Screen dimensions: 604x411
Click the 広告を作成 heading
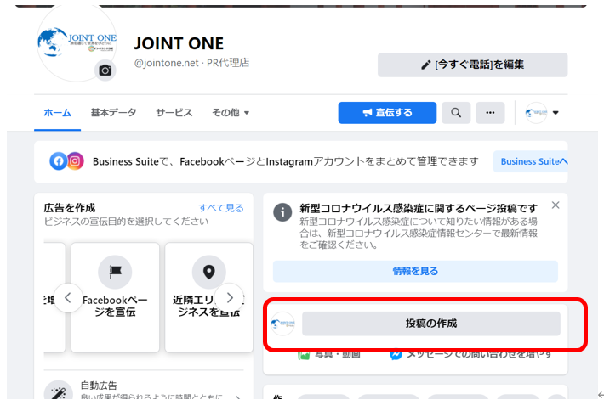[x=70, y=208]
